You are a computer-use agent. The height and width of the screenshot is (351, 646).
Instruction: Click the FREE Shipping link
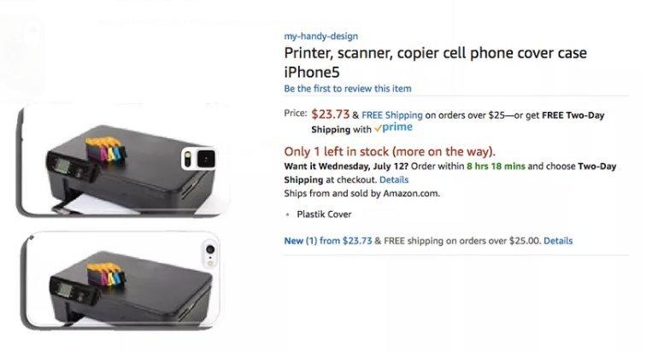tap(392, 115)
